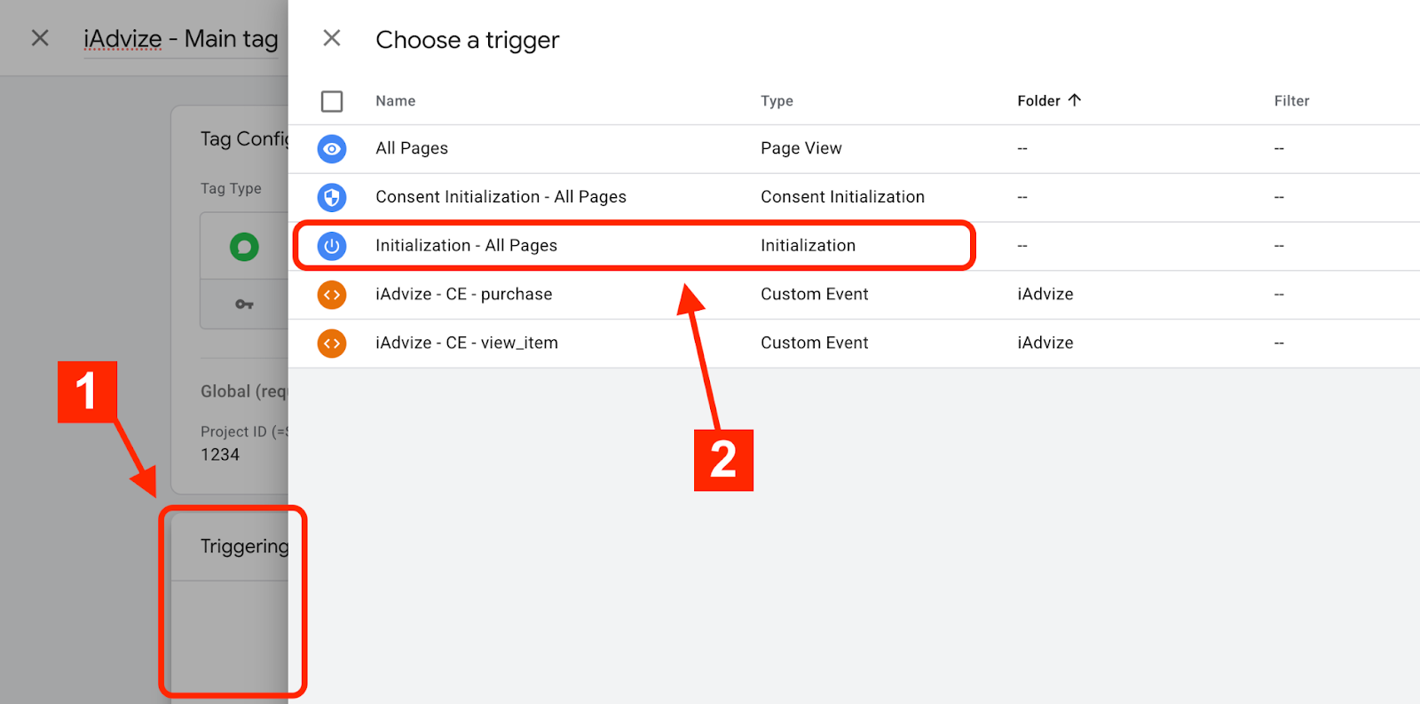Close the iAdvize Main tag editor

40,38
